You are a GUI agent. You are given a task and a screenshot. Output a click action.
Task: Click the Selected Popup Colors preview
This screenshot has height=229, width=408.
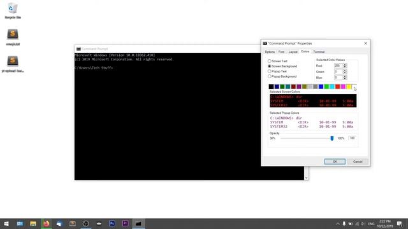click(x=313, y=122)
